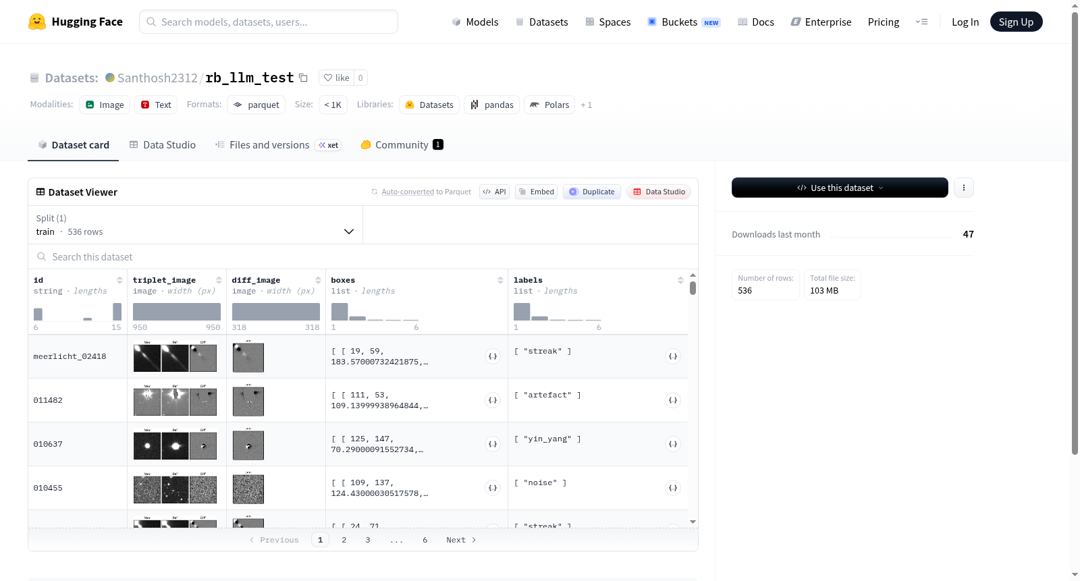Open the Enterprise page
1080x581 pixels.
pos(821,22)
